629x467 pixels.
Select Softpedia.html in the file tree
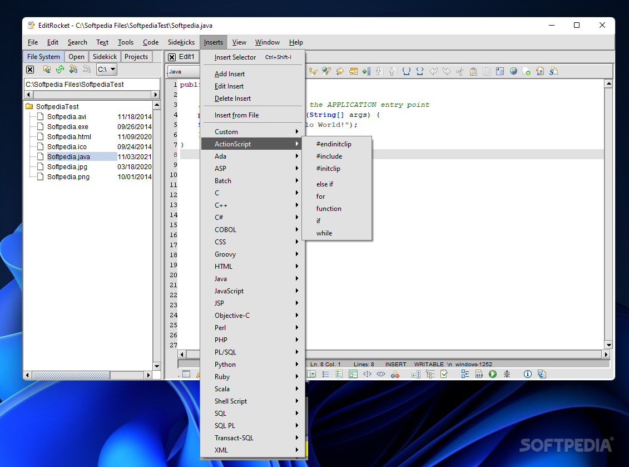click(x=69, y=136)
